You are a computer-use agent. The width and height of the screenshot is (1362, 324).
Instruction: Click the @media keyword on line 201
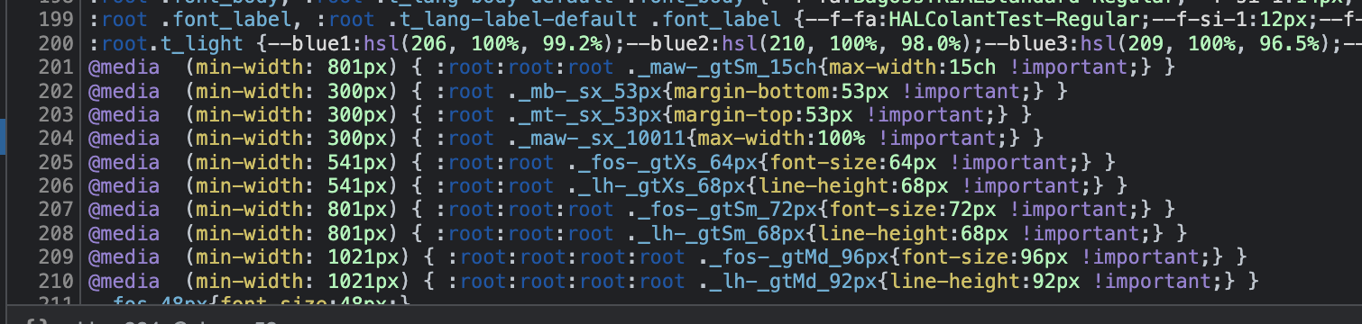[124, 67]
